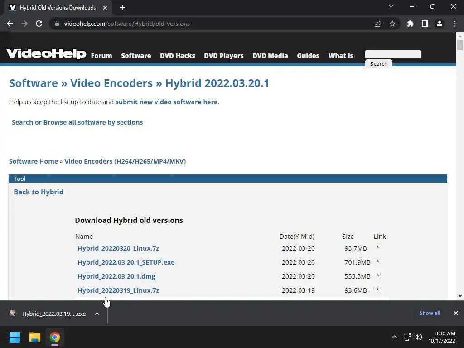Open Chrome extensions puzzle icon
The image size is (464, 348).
[x=410, y=24]
